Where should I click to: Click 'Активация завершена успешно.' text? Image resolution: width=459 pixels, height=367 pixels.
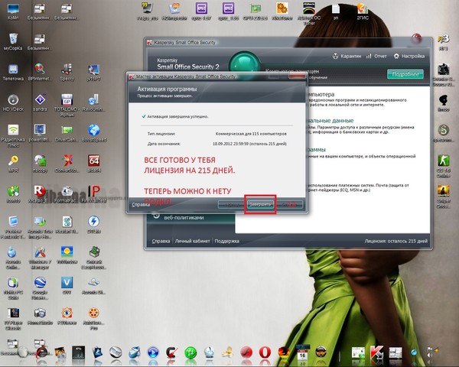[x=177, y=116]
